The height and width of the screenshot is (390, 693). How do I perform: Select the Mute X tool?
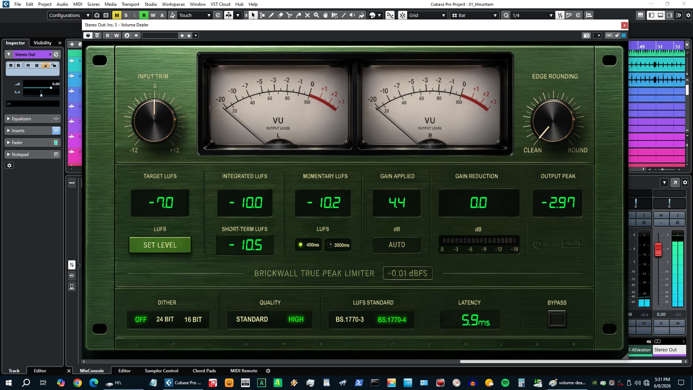point(308,15)
